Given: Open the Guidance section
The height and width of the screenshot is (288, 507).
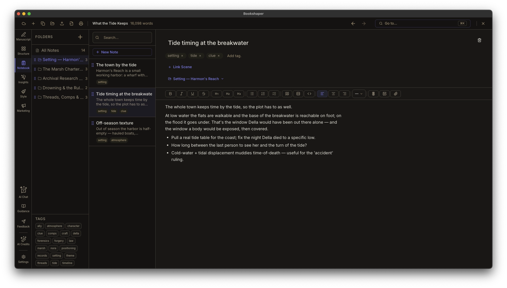Looking at the screenshot, I should (23, 208).
